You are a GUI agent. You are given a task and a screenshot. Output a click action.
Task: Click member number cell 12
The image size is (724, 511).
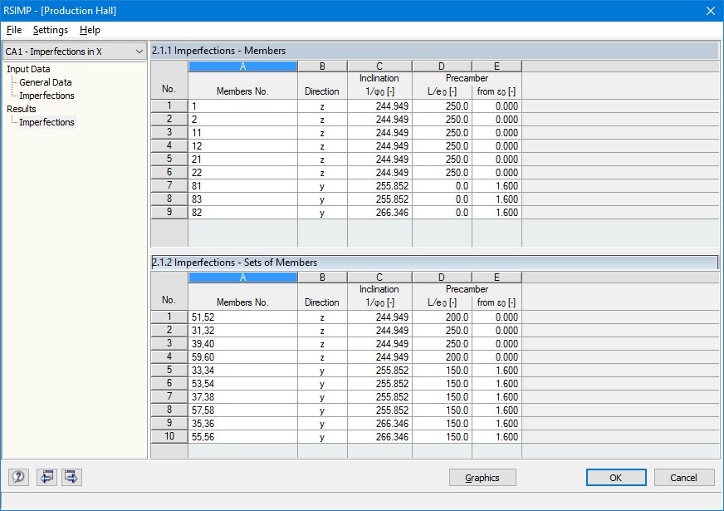(x=243, y=146)
